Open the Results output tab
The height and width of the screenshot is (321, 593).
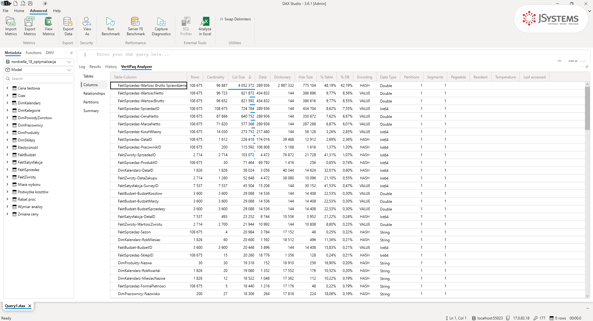point(95,67)
